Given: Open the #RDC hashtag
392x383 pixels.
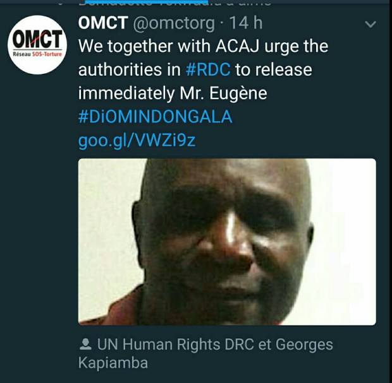Looking at the screenshot, I should [x=208, y=69].
